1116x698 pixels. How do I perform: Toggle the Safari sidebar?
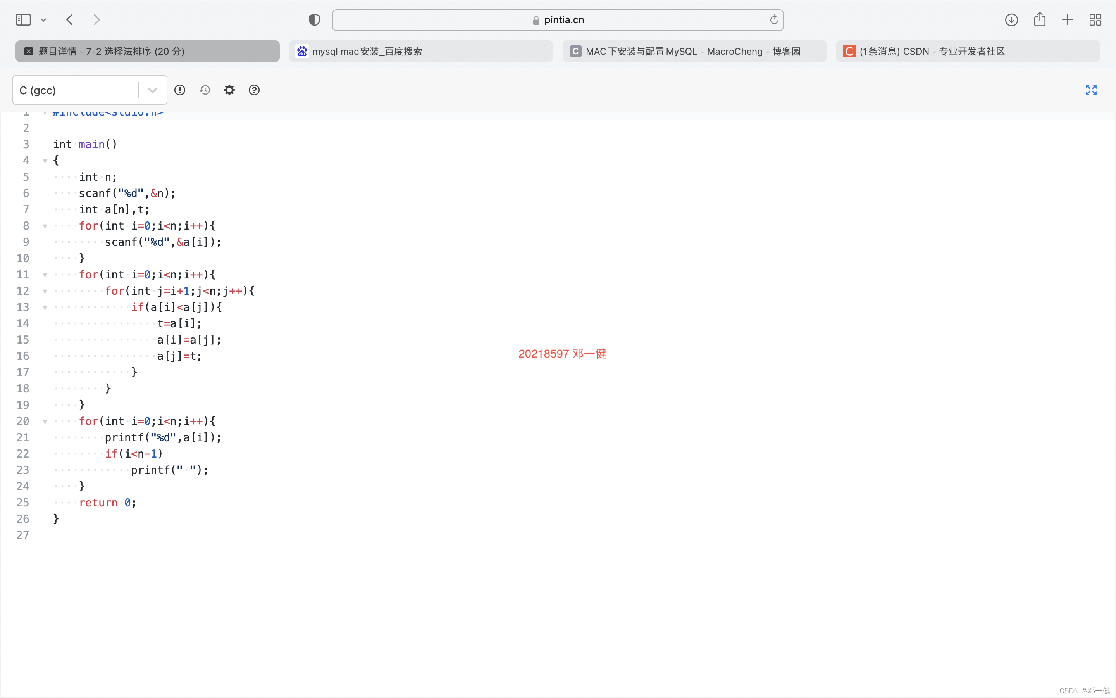23,20
